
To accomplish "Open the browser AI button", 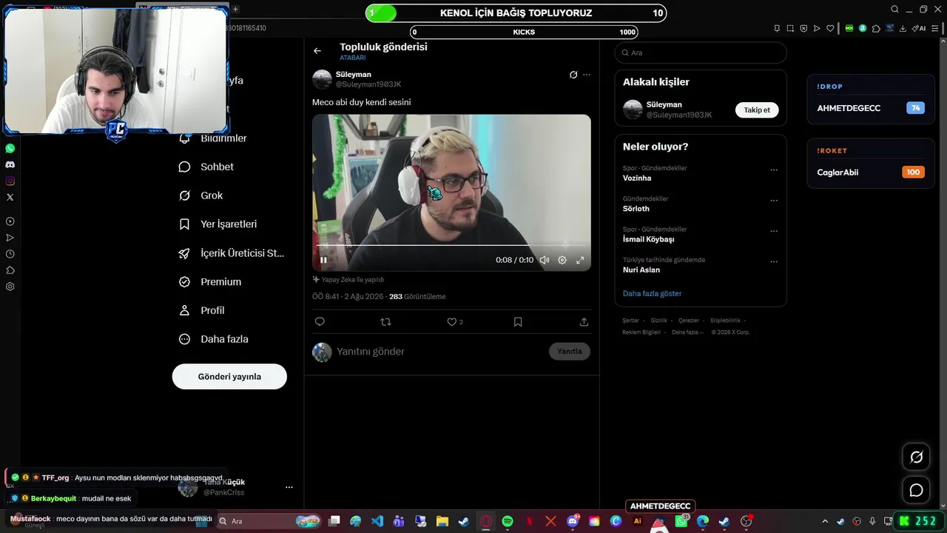I will pos(918,29).
